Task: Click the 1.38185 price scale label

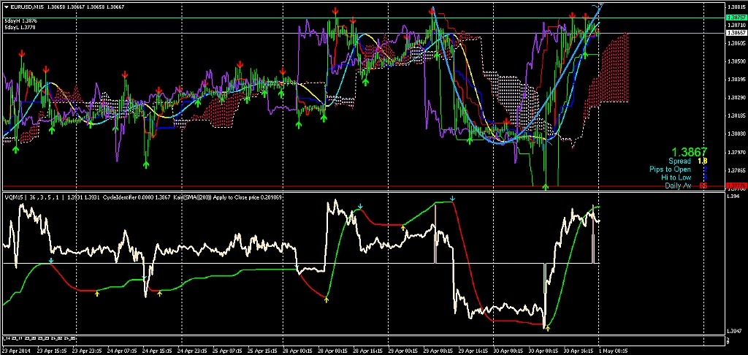Action: tap(735, 115)
